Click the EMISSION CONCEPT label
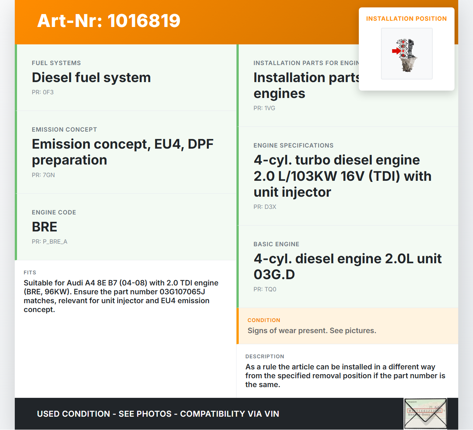 (x=64, y=130)
